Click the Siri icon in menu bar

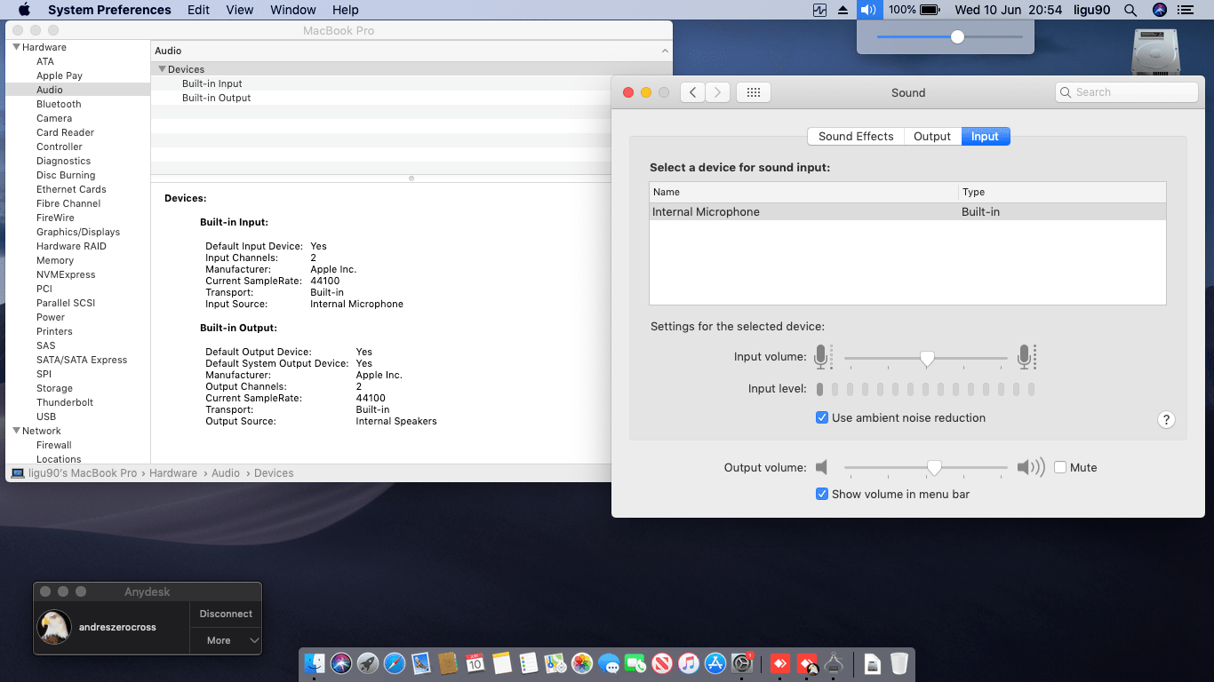pyautogui.click(x=1159, y=10)
